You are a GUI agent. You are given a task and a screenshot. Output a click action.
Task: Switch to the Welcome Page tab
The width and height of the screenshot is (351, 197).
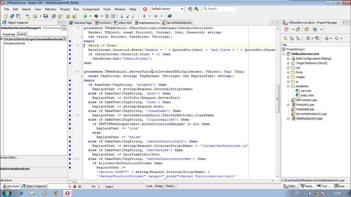[x=81, y=23]
